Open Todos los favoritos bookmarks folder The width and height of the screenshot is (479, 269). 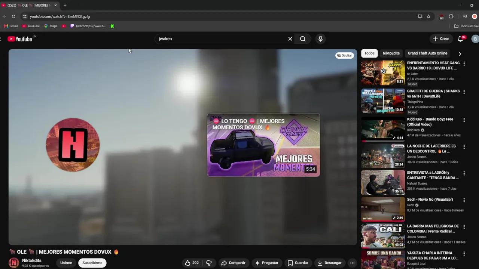pos(466,26)
